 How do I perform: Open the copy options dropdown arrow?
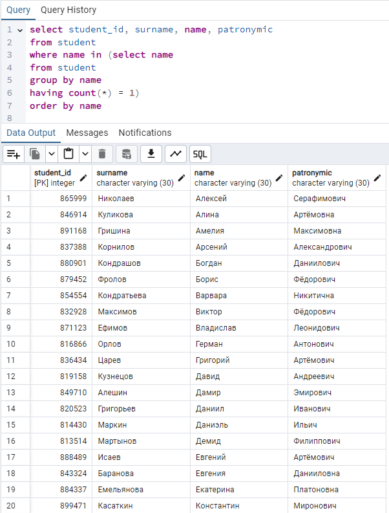click(52, 154)
